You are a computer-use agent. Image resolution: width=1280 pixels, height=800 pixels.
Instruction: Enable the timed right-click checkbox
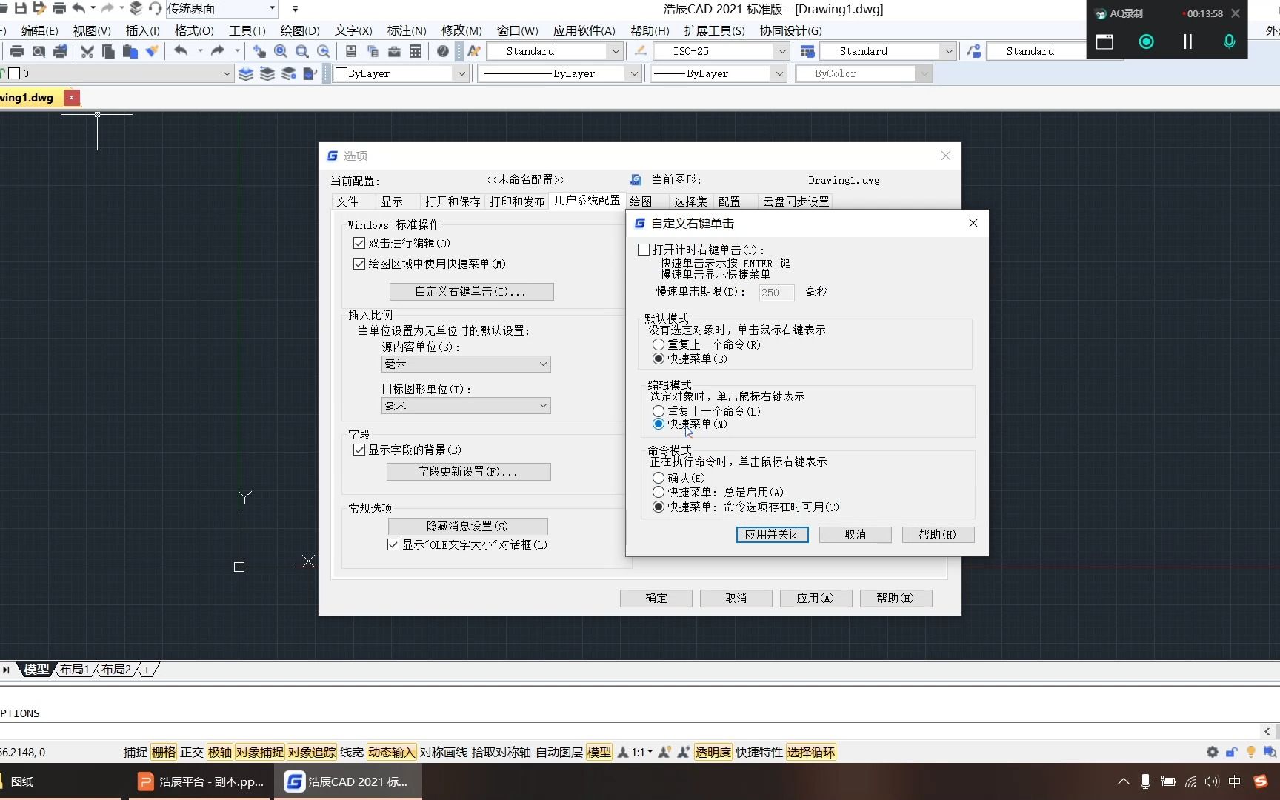644,250
